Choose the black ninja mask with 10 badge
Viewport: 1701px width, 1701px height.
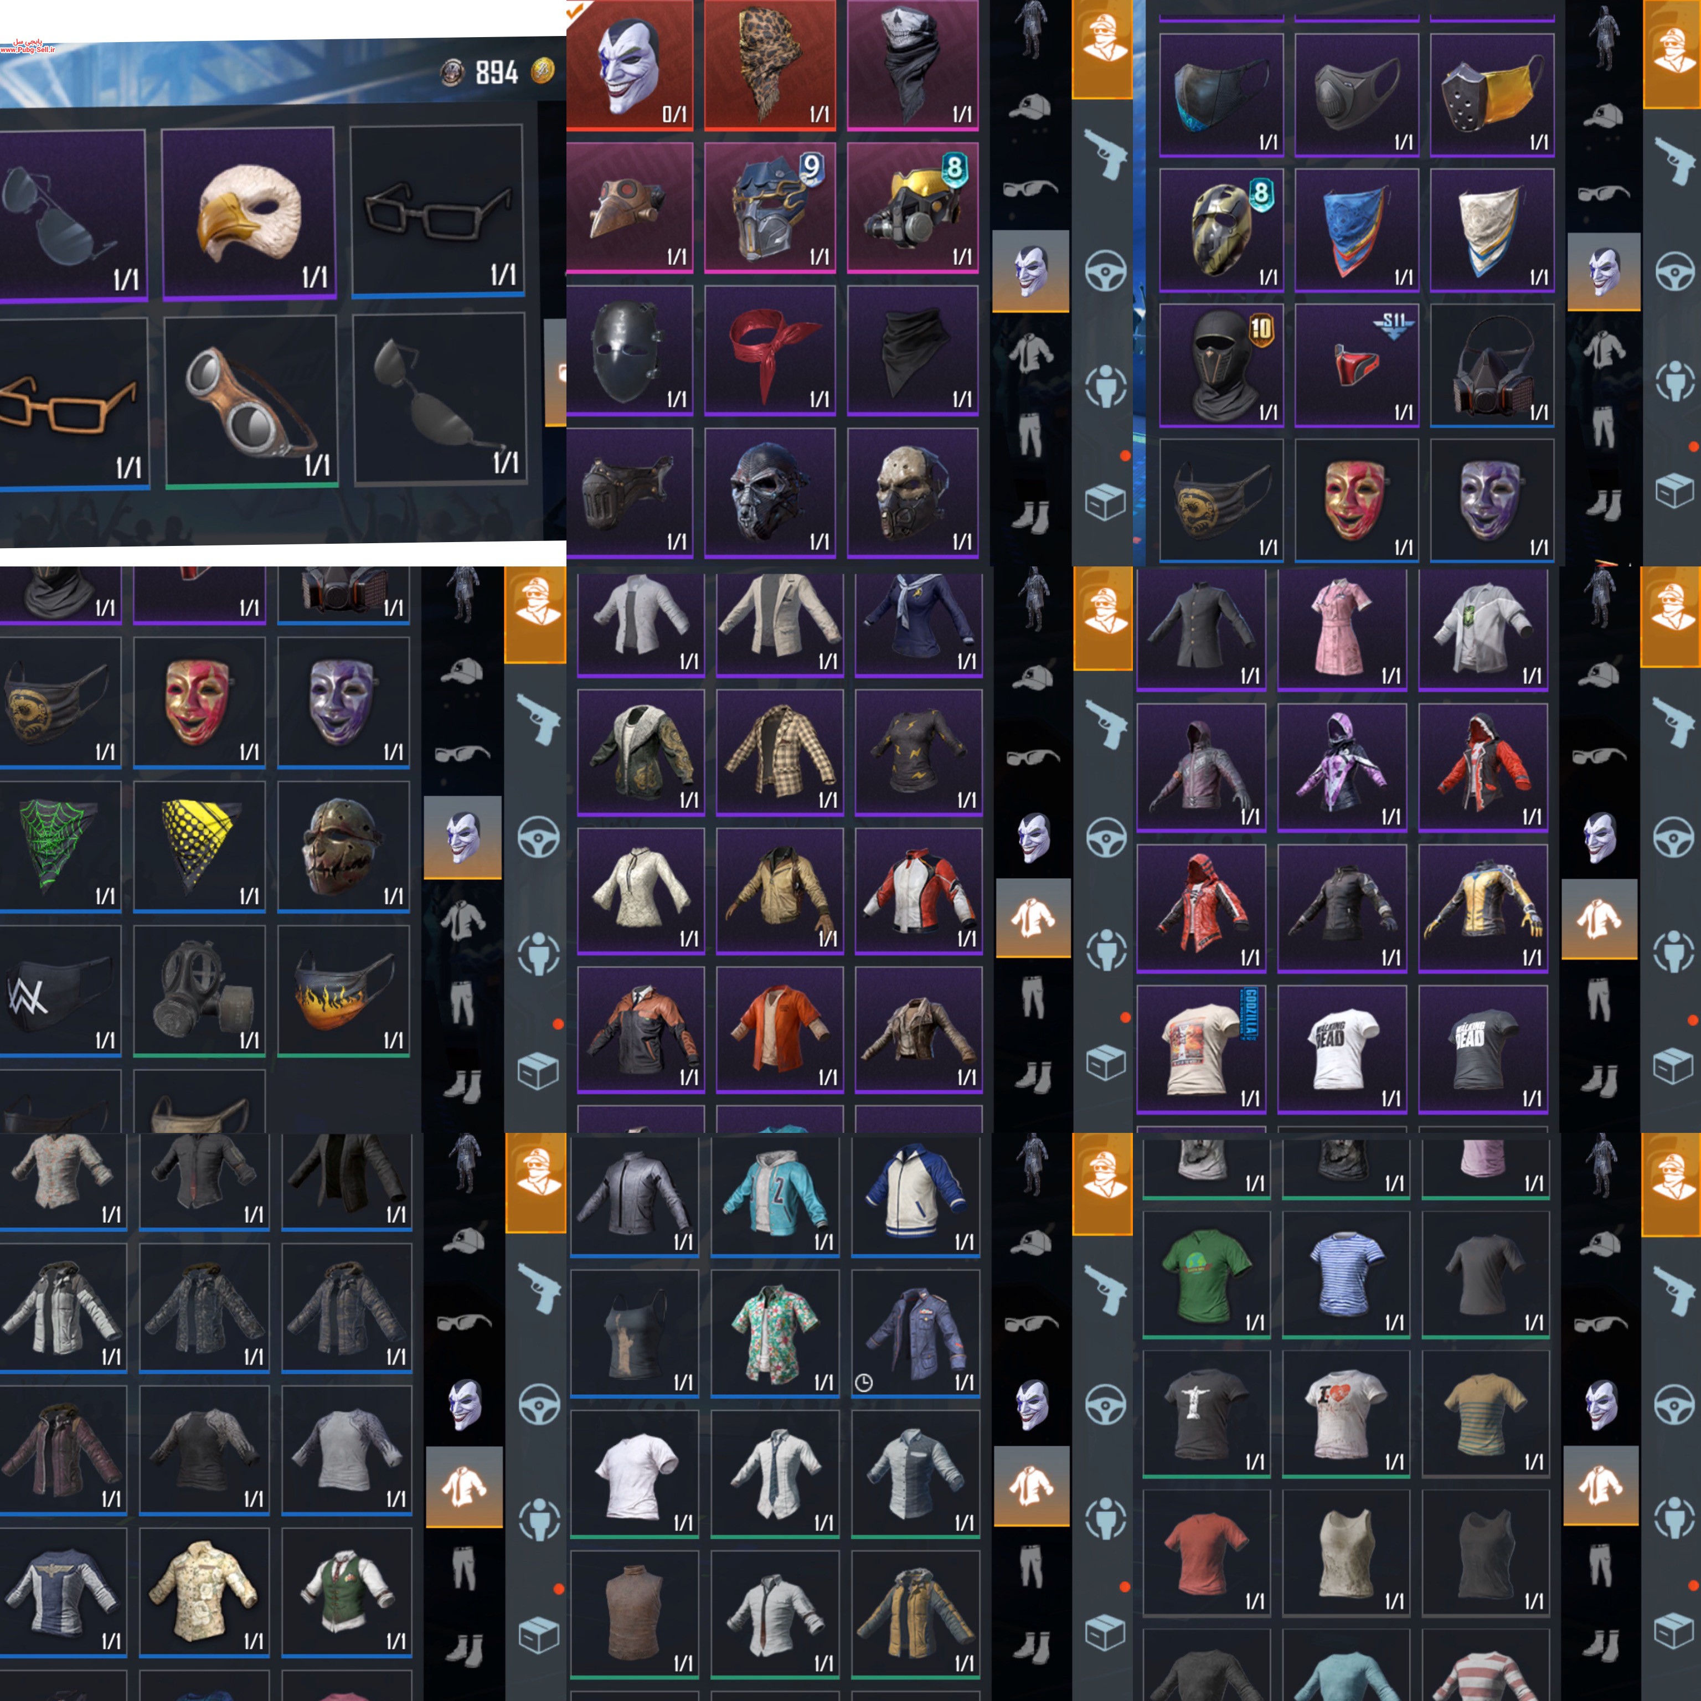(1221, 365)
